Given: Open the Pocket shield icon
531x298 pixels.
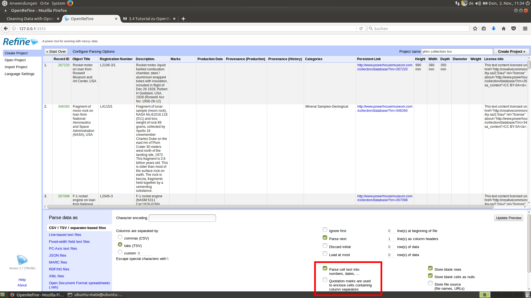Looking at the screenshot, I should (513, 28).
